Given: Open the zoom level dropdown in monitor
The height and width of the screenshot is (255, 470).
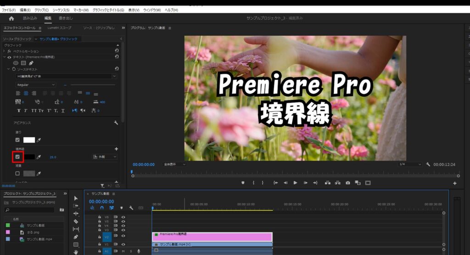Looking at the screenshot, I should [174, 164].
